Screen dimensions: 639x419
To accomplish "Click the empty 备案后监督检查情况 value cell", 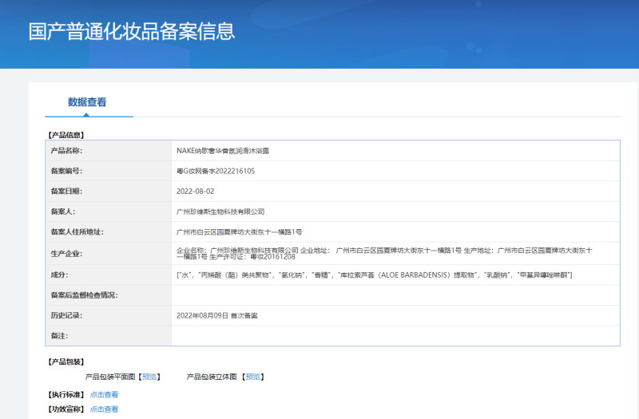I will pyautogui.click(x=395, y=295).
